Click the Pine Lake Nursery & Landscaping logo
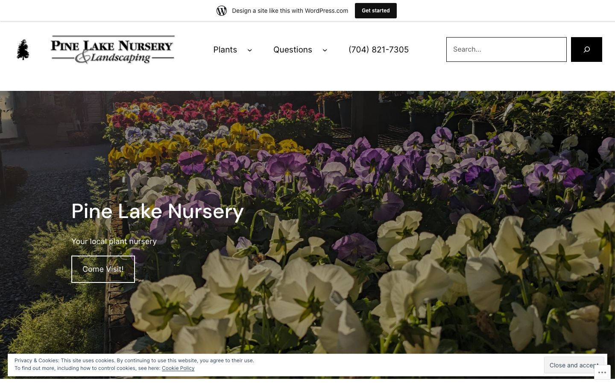Screen dimensions: 615x384 (x=112, y=49)
